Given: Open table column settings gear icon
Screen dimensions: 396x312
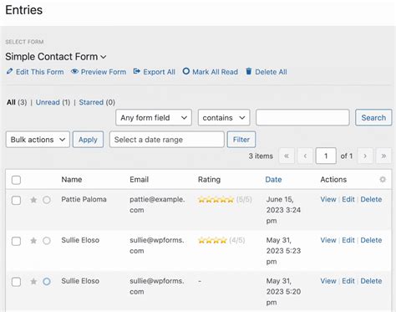Looking at the screenshot, I should click(383, 179).
